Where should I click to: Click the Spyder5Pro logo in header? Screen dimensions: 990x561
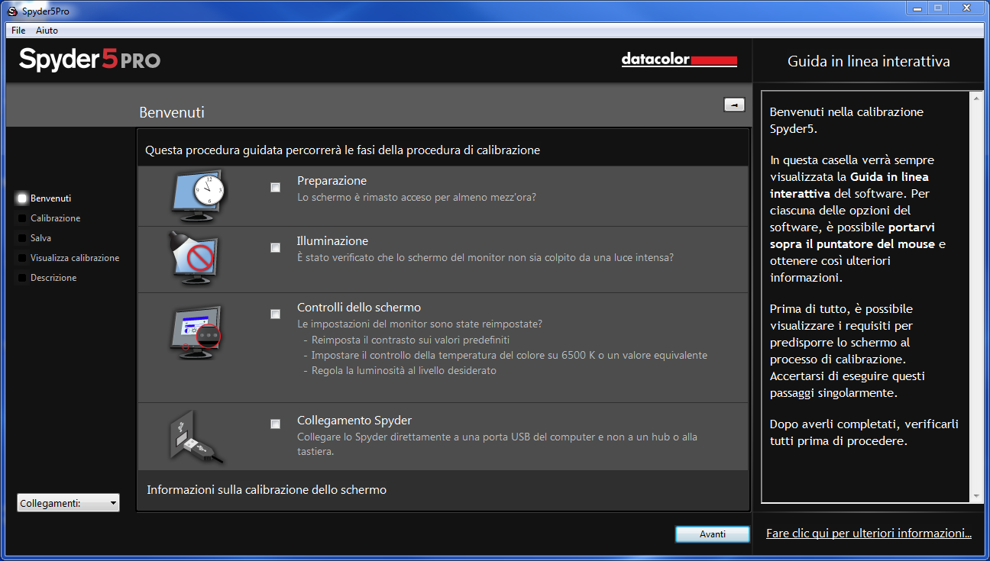point(90,60)
